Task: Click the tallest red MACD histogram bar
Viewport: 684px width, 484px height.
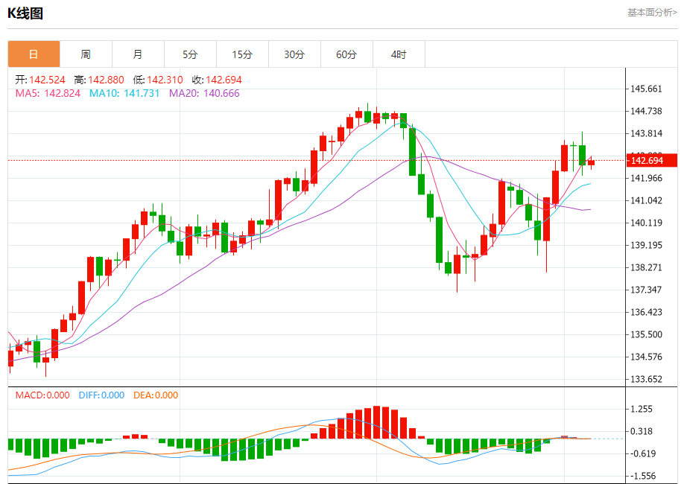Action: click(x=377, y=422)
